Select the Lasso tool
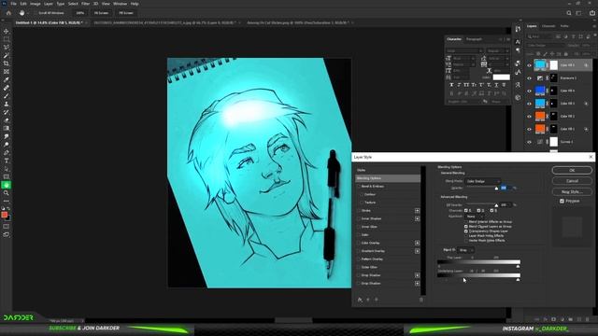This screenshot has width=598, height=336. [x=7, y=48]
